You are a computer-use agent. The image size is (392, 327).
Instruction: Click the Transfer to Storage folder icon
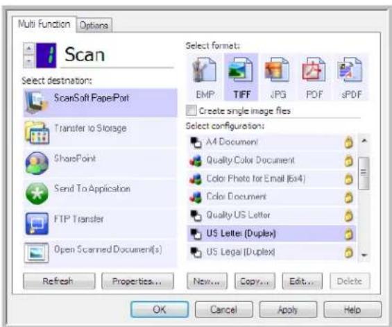point(37,133)
